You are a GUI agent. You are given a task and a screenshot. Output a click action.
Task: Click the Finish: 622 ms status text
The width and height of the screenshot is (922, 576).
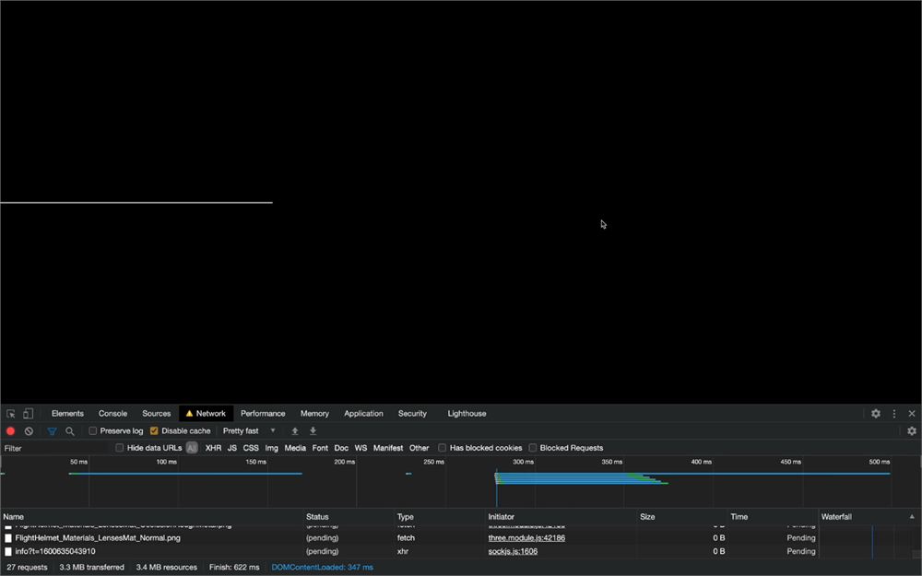[234, 567]
